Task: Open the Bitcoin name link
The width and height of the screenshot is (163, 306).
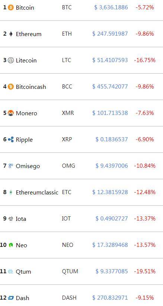Action: [x=25, y=7]
